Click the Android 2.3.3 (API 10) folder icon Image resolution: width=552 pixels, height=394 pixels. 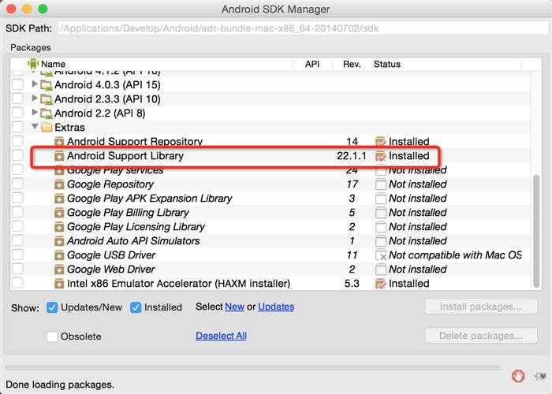pyautogui.click(x=46, y=99)
